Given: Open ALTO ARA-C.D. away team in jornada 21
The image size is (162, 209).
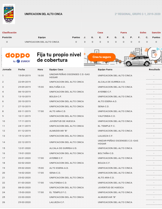Looking at the screenshot, I should [106, 178].
